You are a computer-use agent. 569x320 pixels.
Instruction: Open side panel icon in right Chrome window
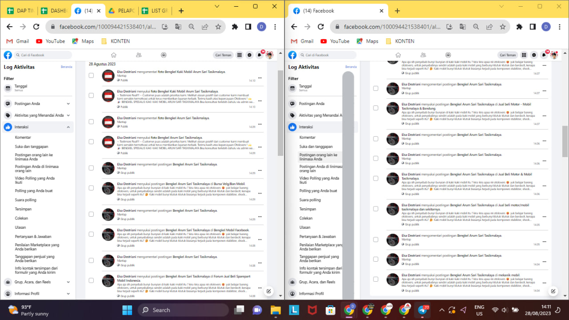533,27
